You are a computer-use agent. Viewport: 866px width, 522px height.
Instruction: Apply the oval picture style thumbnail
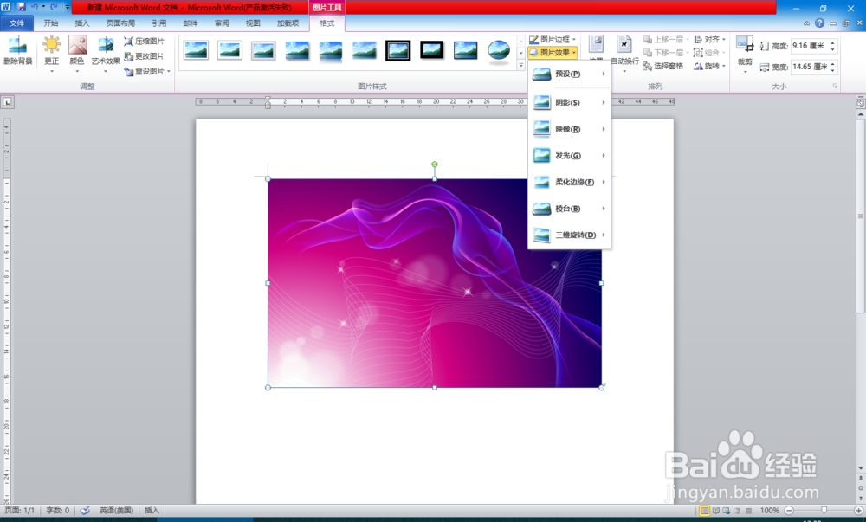[x=500, y=50]
